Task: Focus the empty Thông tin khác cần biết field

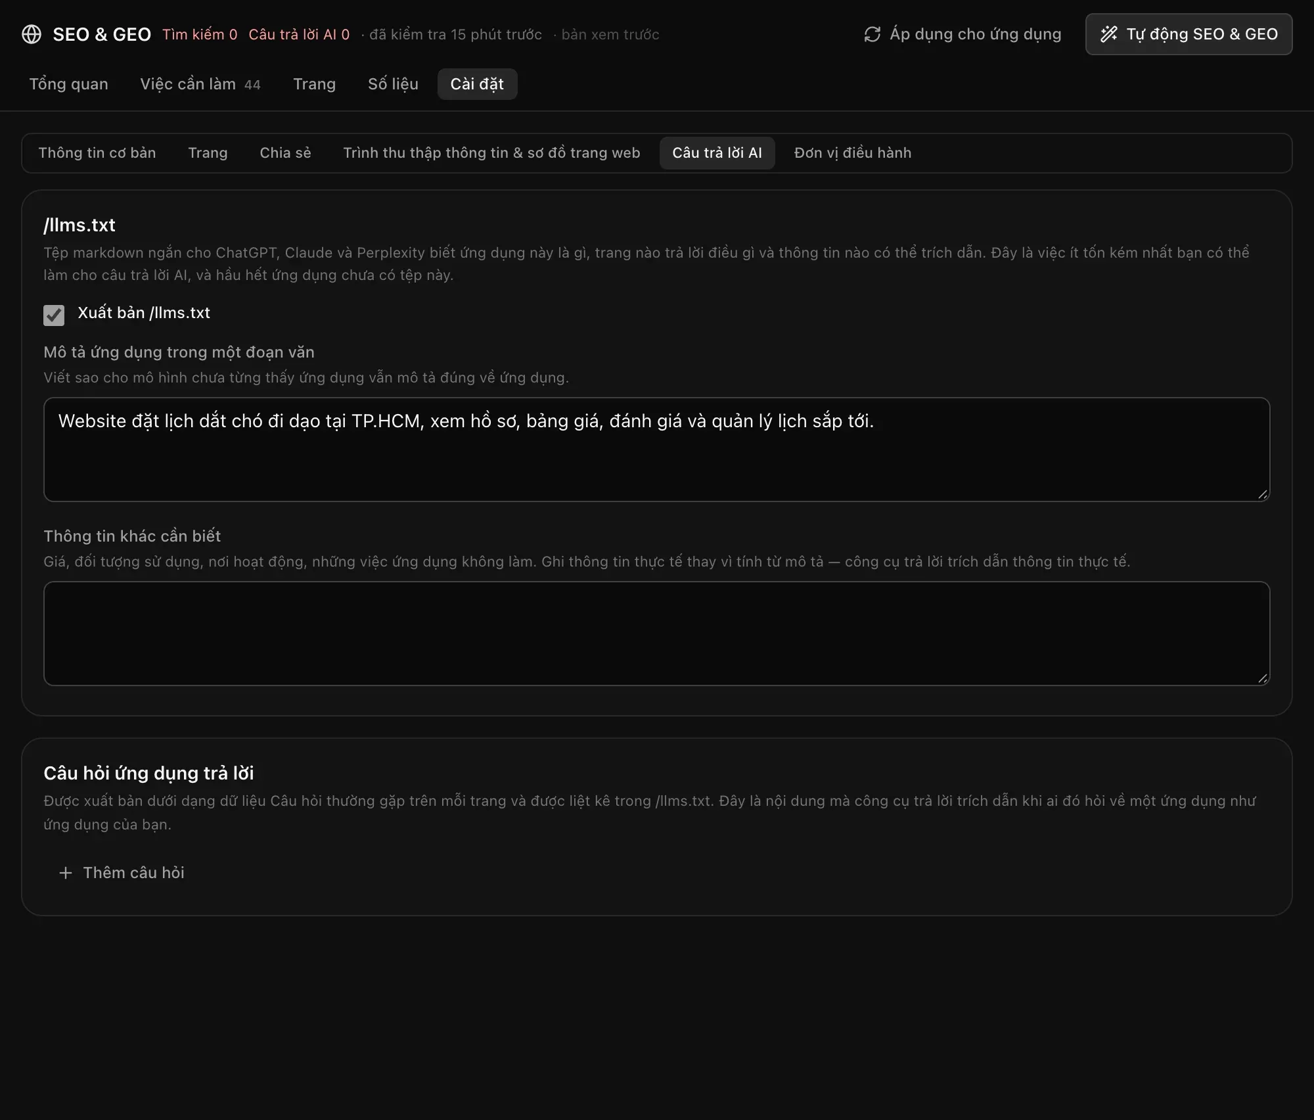Action: (656, 634)
